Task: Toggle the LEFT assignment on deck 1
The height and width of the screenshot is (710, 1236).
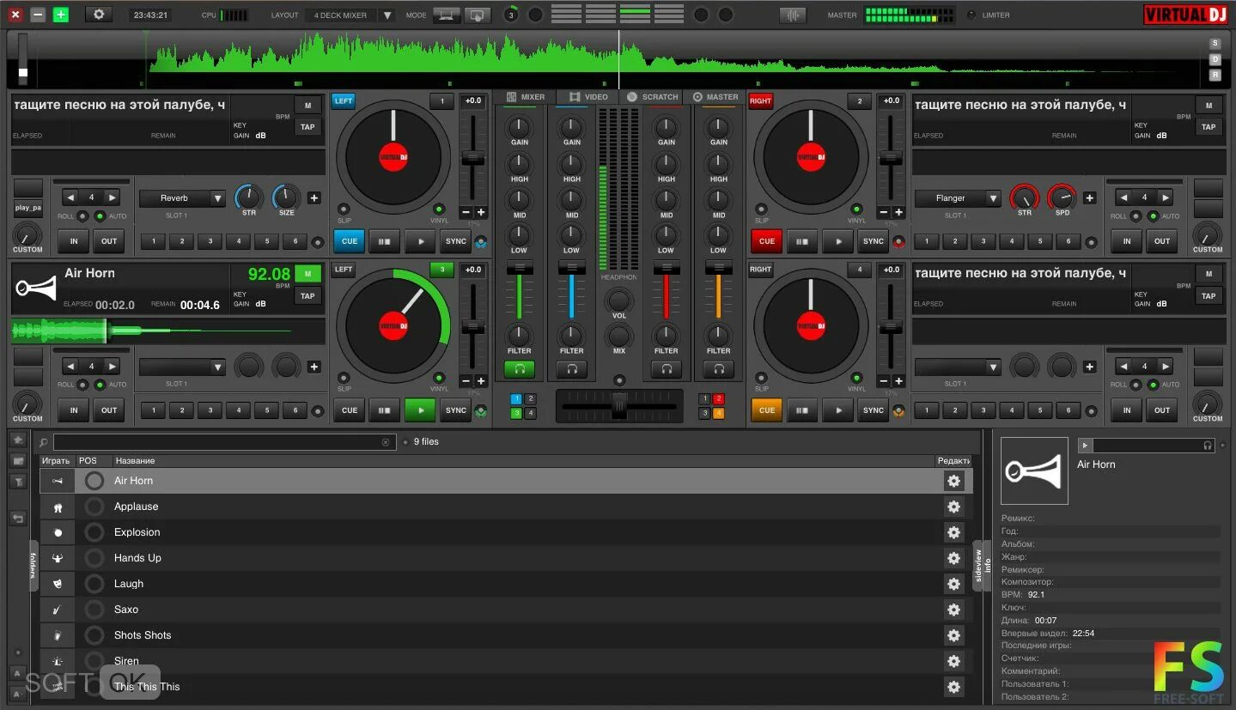Action: click(x=344, y=100)
